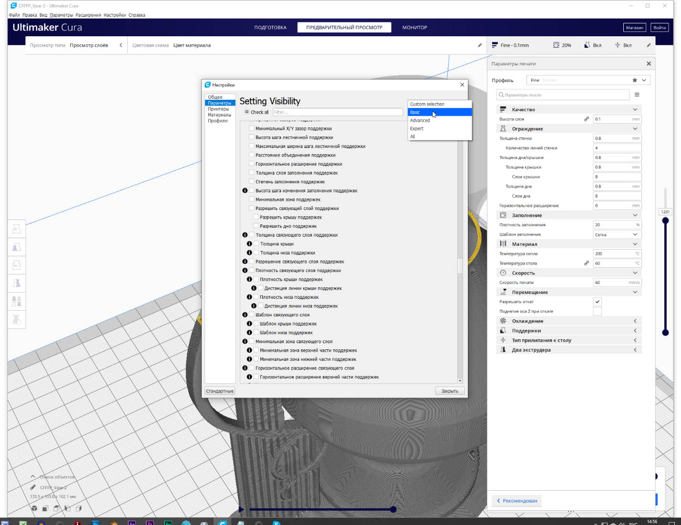Click the print settings header pencil icon
The image size is (681, 525).
(x=649, y=45)
